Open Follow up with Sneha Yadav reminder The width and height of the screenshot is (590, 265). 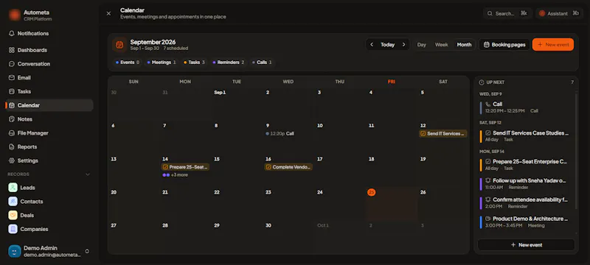(526, 183)
